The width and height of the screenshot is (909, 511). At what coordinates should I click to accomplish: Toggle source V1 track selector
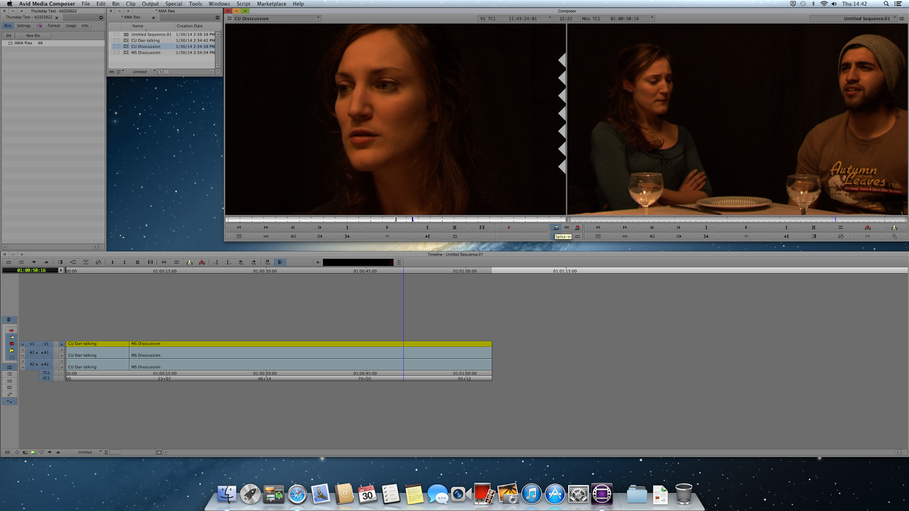click(32, 344)
